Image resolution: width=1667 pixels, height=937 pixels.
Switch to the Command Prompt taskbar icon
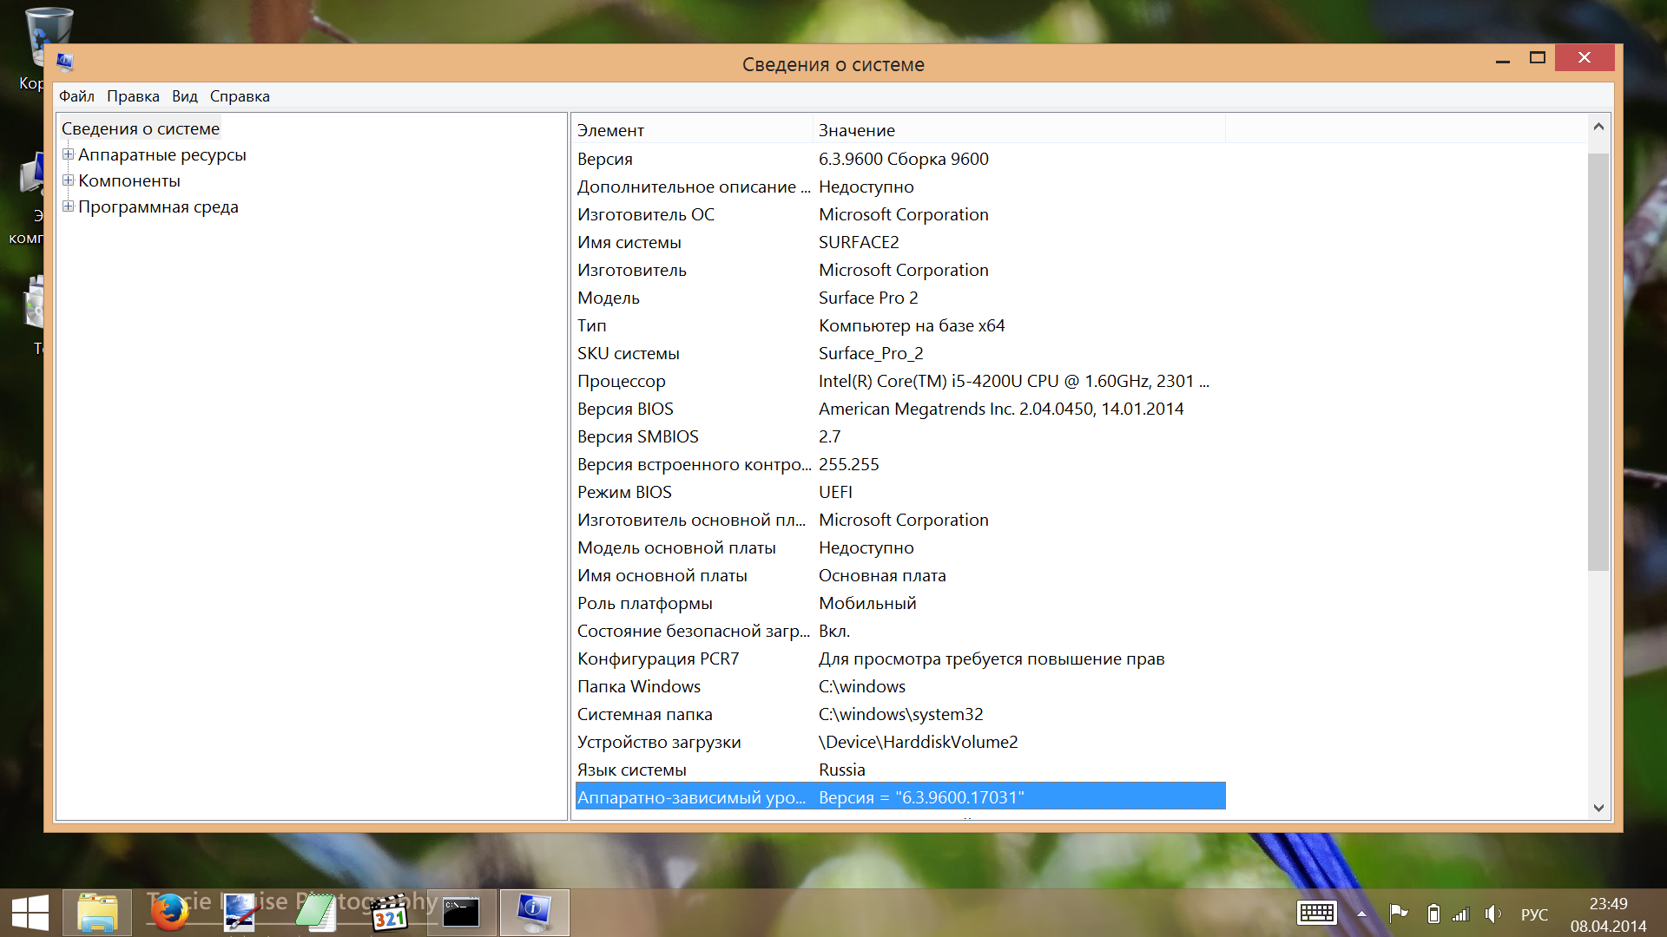tap(461, 913)
